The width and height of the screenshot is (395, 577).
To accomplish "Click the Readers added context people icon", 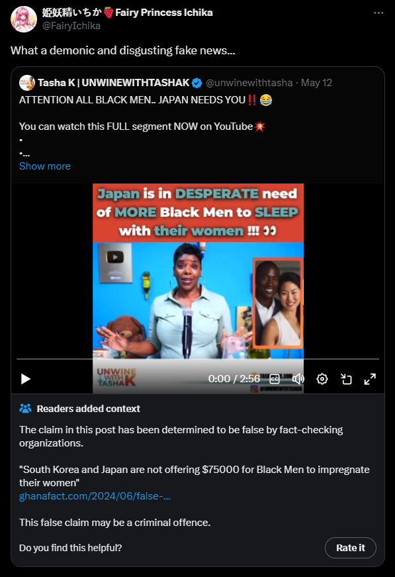I will 25,409.
